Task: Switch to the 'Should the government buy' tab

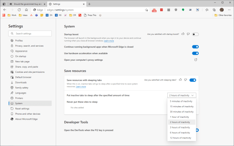Action: click(27, 4)
